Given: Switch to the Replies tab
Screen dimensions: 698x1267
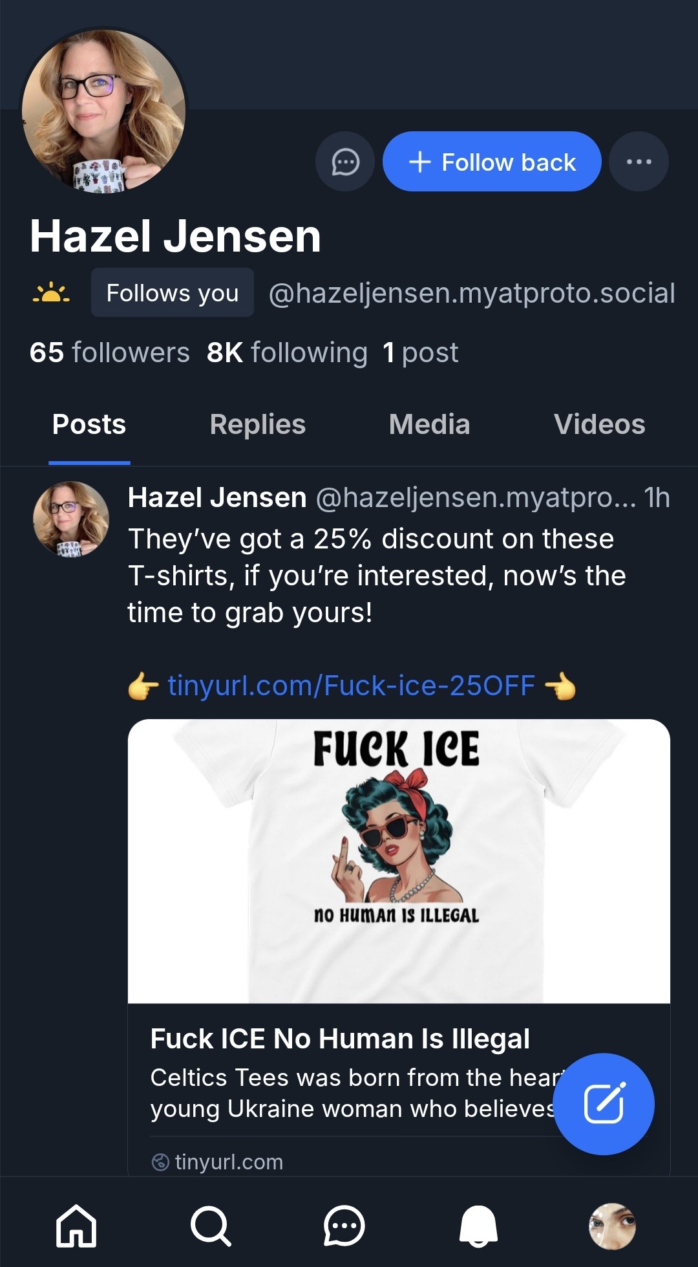Looking at the screenshot, I should click(x=257, y=425).
